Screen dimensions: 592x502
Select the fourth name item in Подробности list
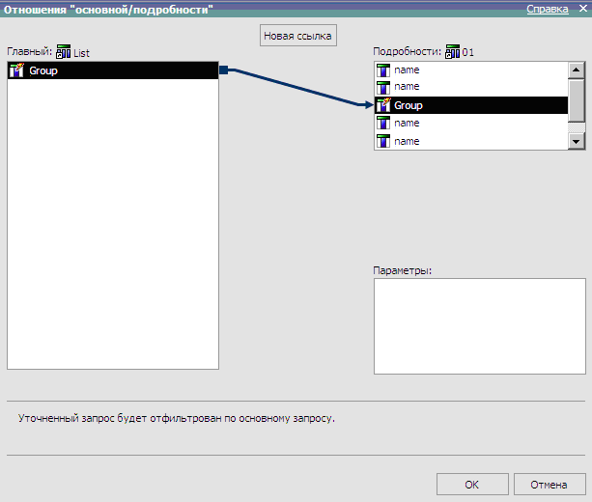click(407, 141)
